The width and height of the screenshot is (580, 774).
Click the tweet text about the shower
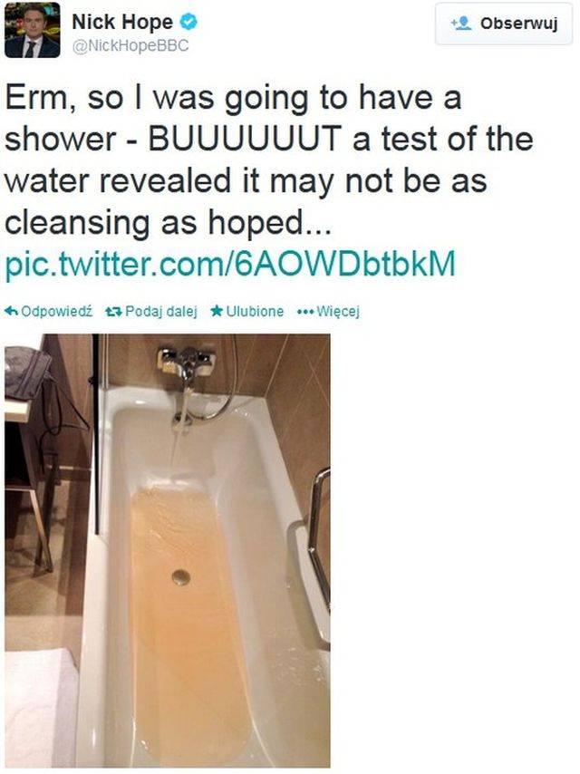(269, 160)
